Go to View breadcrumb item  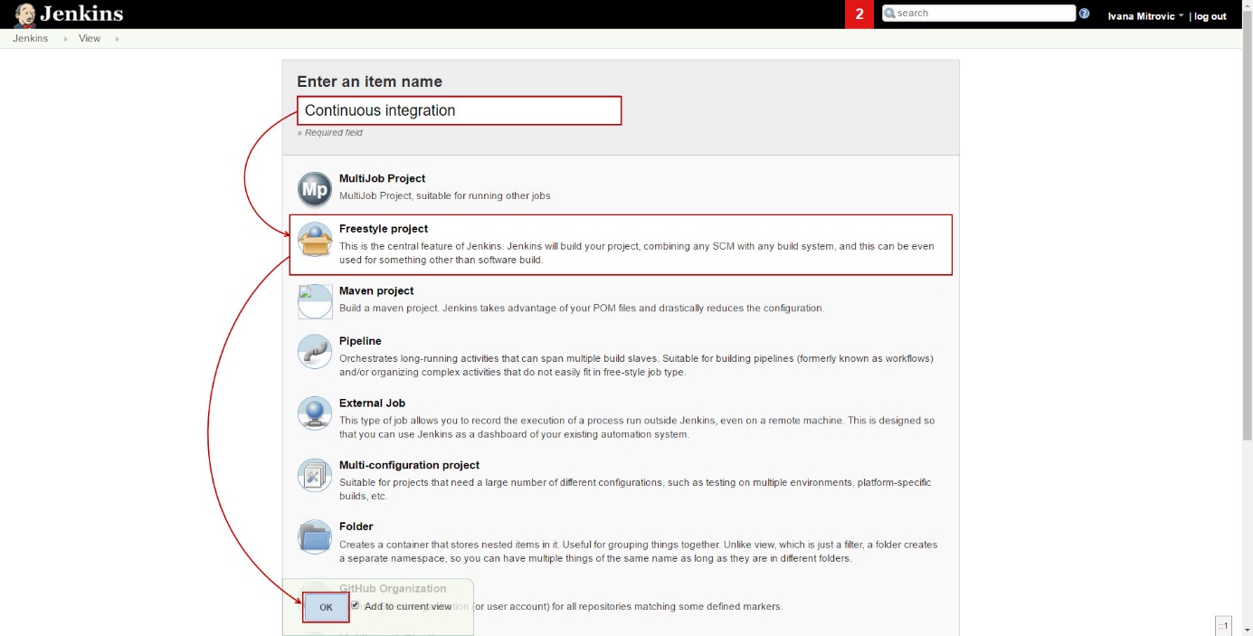[x=90, y=39]
